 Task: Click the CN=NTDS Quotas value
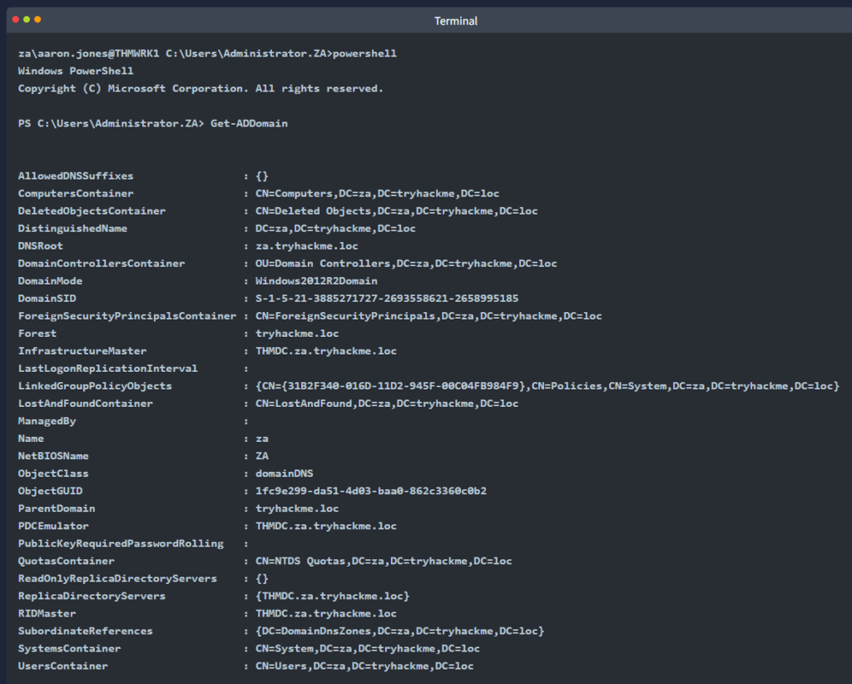[x=384, y=561]
